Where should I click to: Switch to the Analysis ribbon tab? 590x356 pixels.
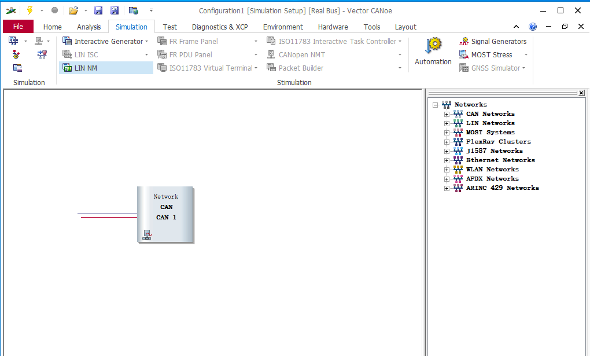[89, 27]
